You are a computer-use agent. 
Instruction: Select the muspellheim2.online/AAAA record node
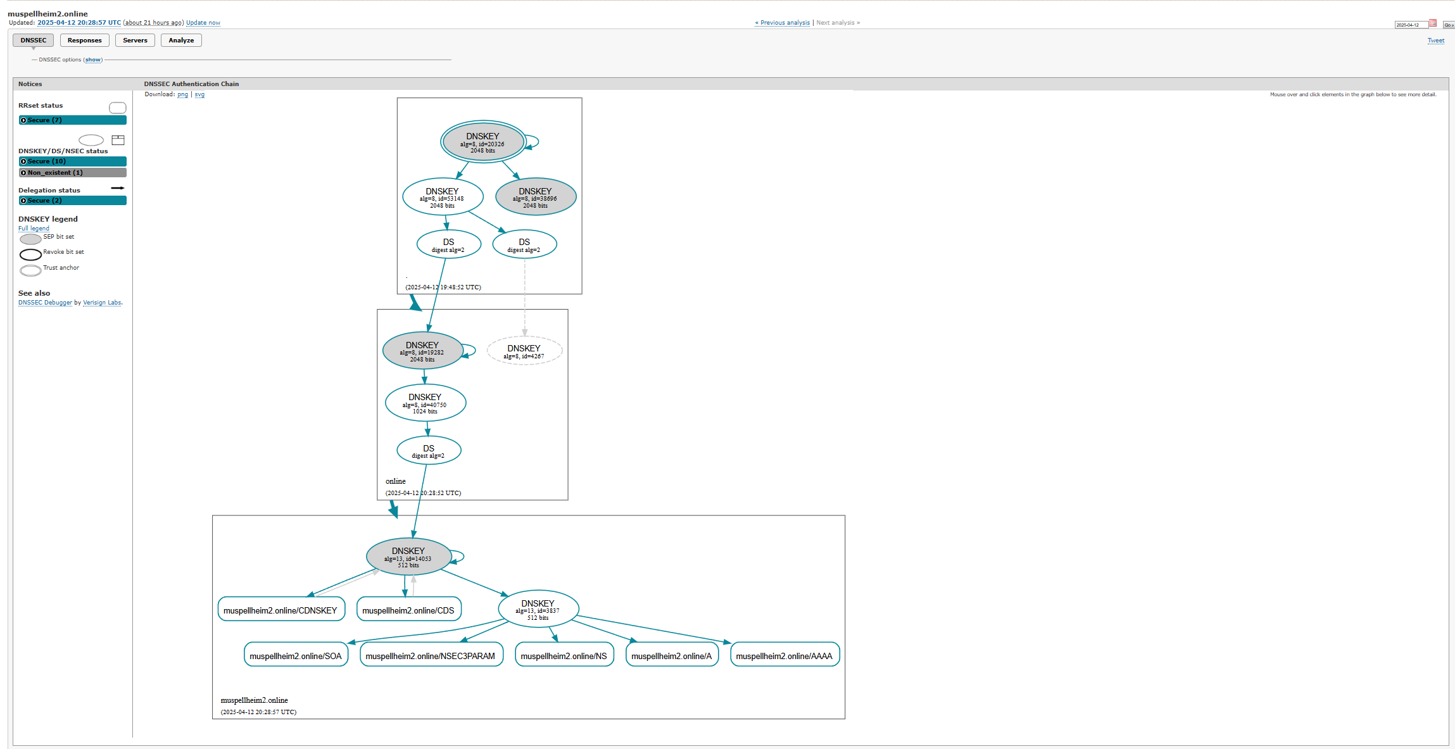click(784, 655)
